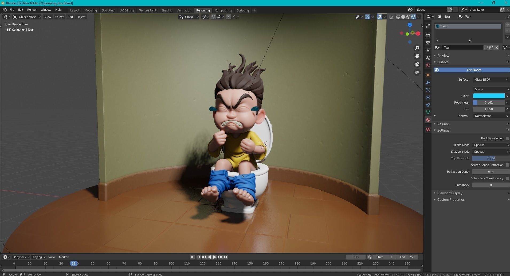Open the timeline Playback popover
510x276 pixels.
(x=22, y=257)
